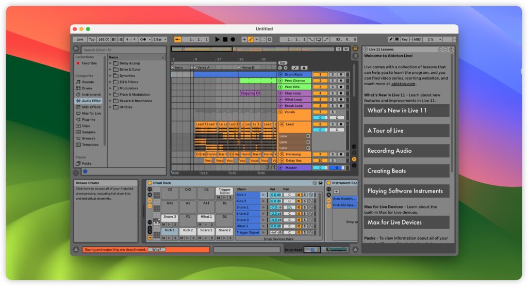Toggle the Automation Arm button
The image size is (528, 286).
coord(251,39)
